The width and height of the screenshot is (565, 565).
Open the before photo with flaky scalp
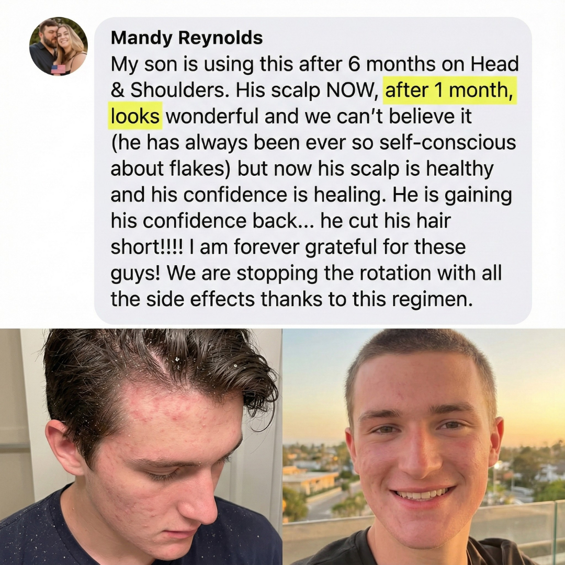coord(141,447)
